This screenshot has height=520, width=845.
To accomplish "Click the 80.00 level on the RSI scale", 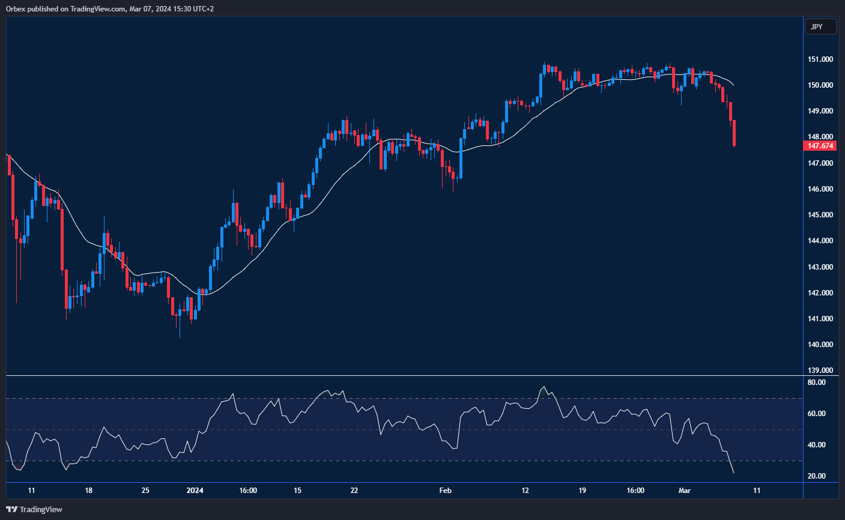I will click(817, 382).
